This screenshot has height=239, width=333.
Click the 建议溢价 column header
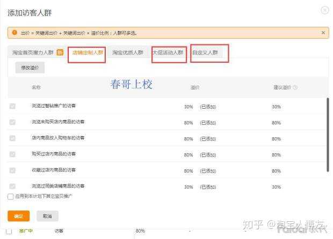pyautogui.click(x=282, y=87)
